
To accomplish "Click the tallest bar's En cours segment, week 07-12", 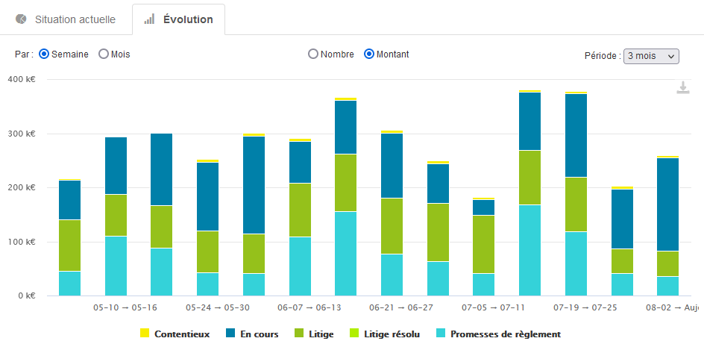I will tap(529, 121).
